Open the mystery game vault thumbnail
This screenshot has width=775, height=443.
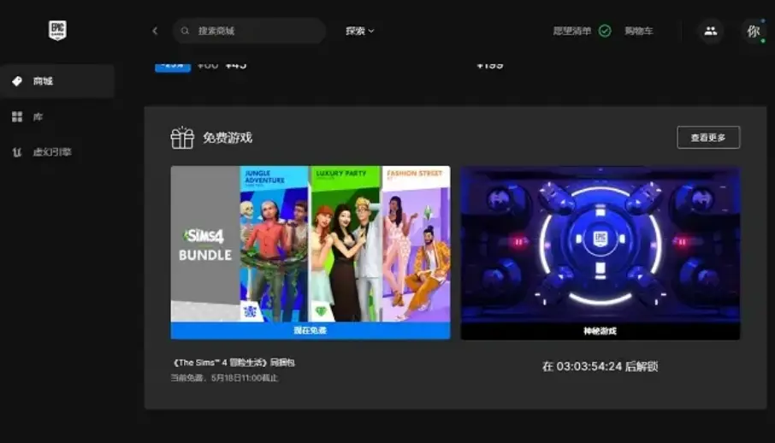pos(600,245)
